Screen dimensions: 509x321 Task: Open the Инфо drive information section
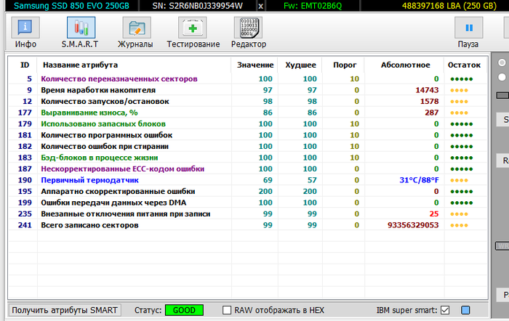point(26,33)
